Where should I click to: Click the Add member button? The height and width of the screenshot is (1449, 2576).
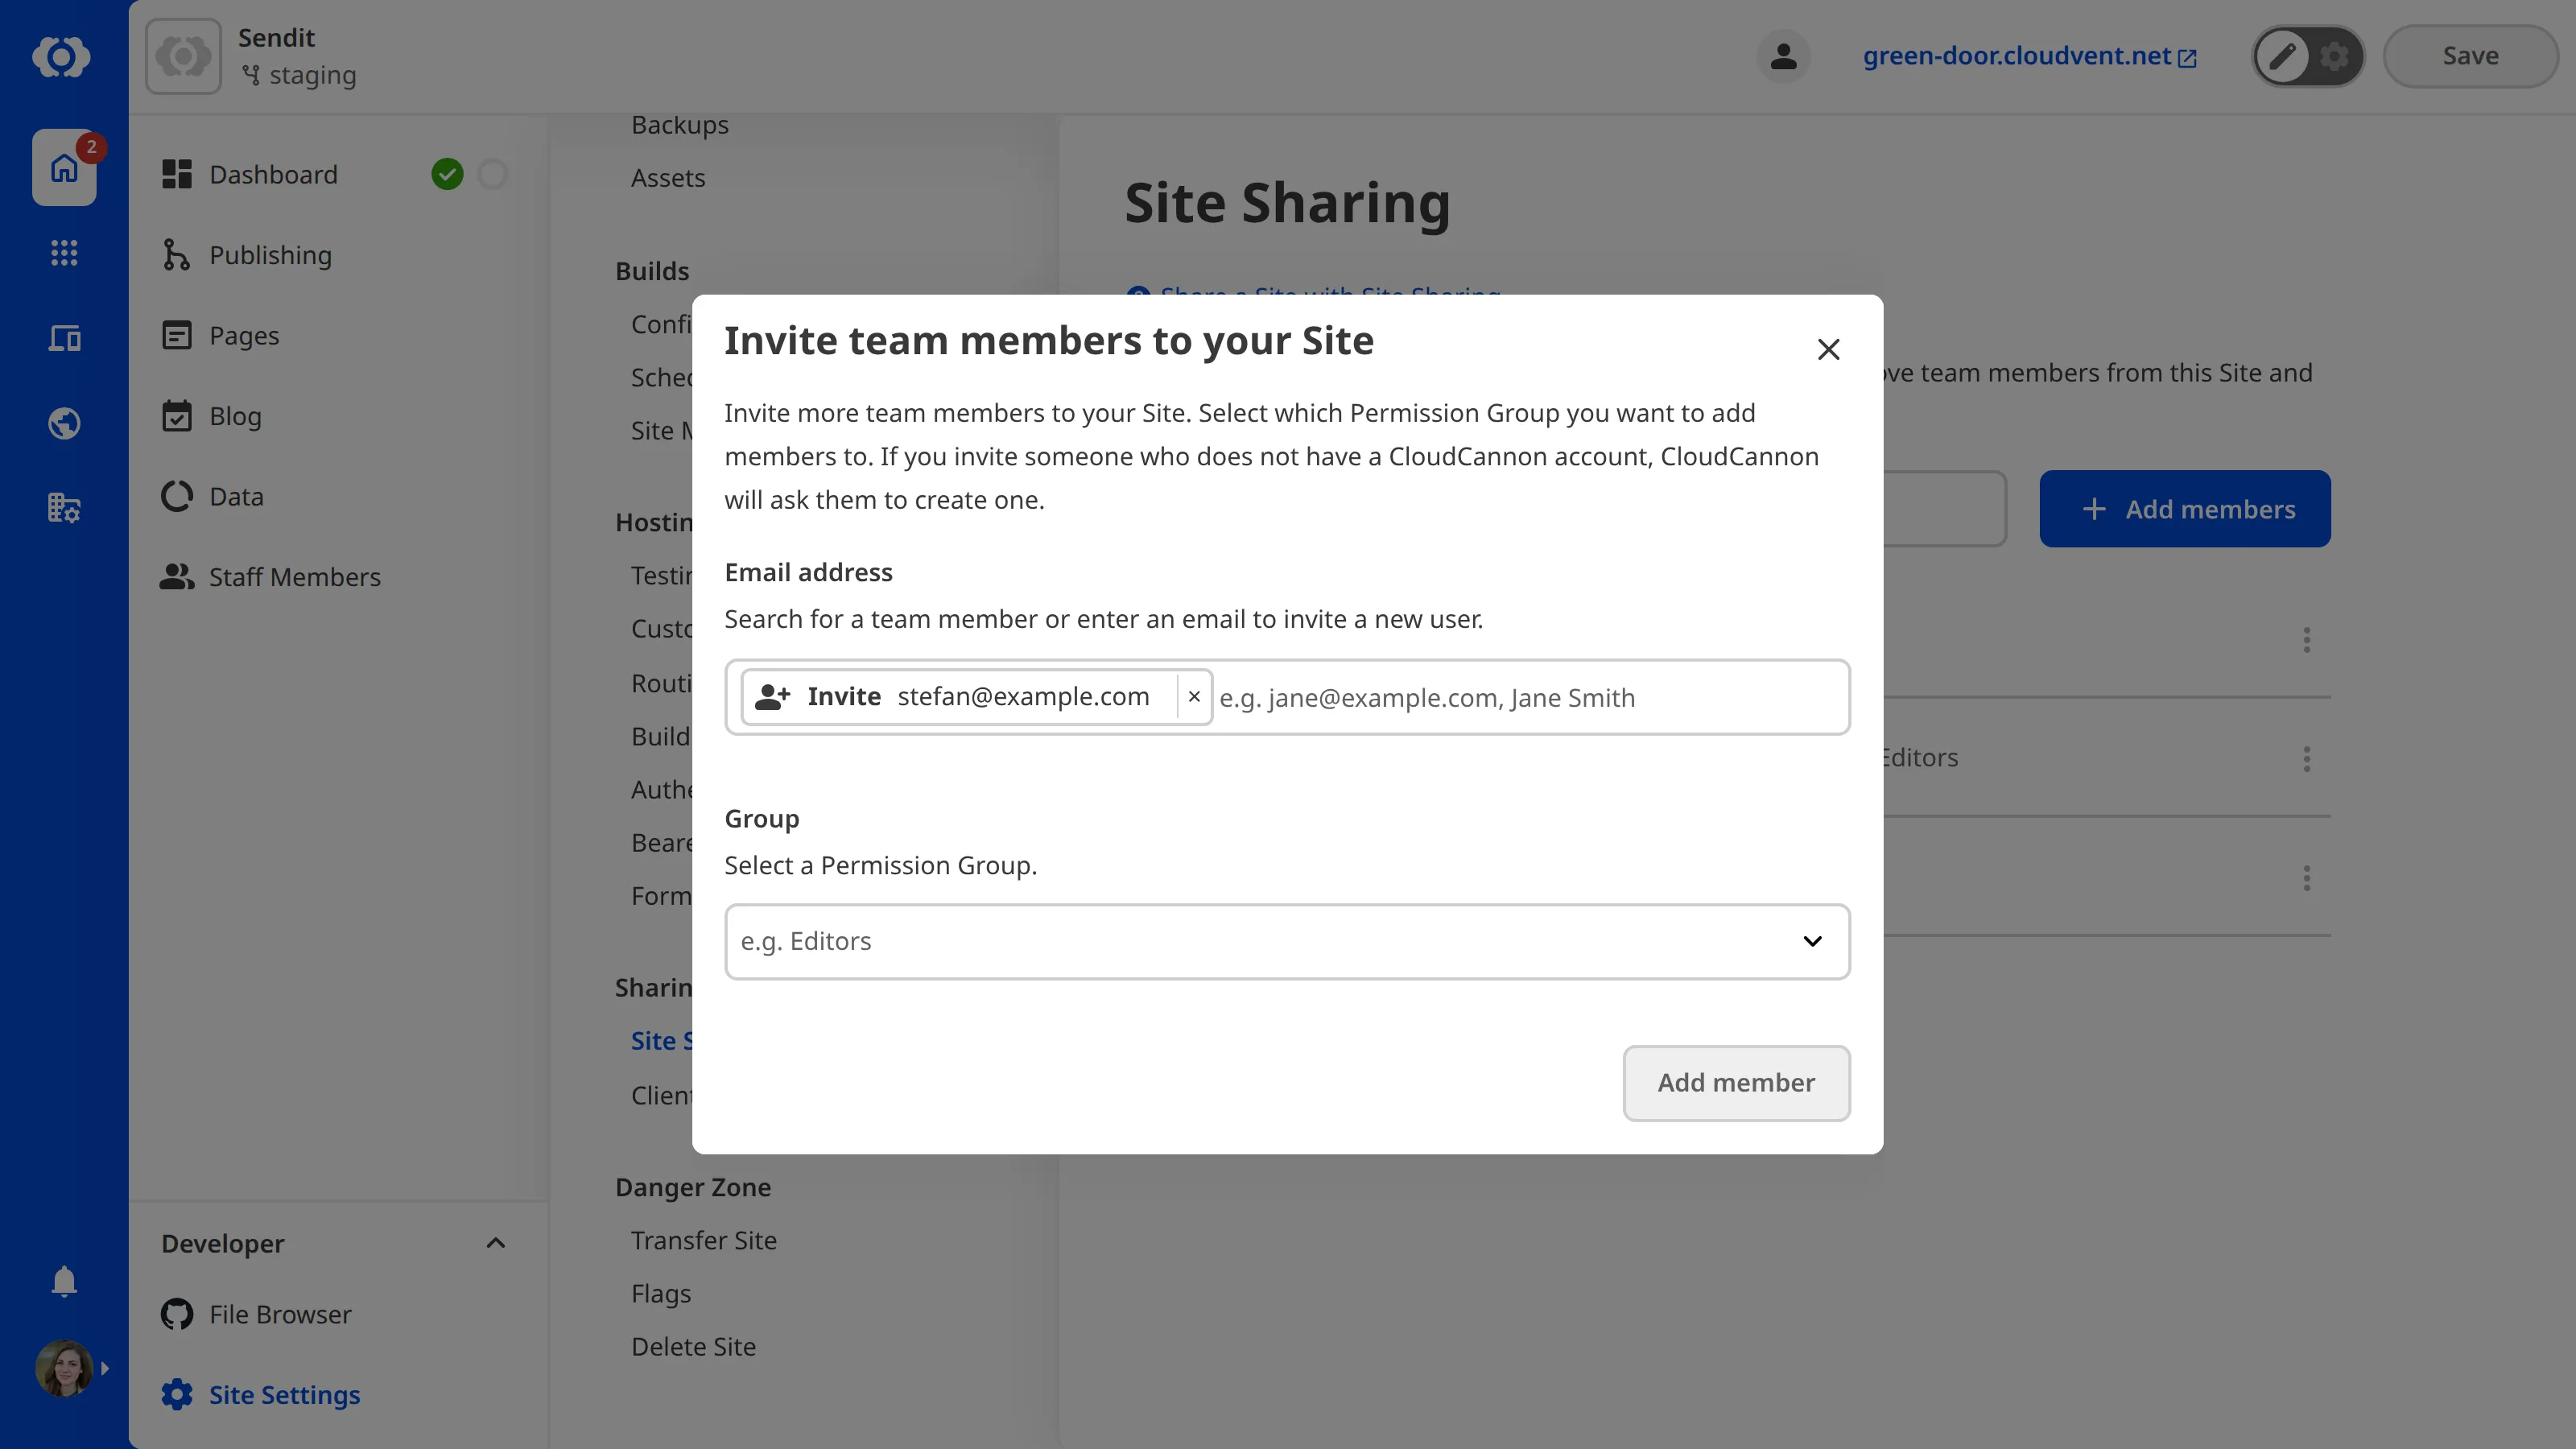(x=1736, y=1083)
